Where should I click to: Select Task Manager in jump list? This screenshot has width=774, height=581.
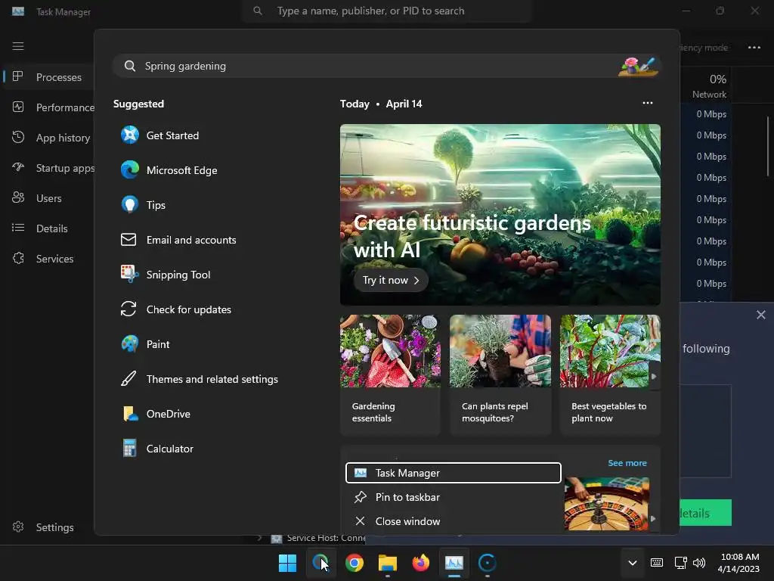[454, 473]
